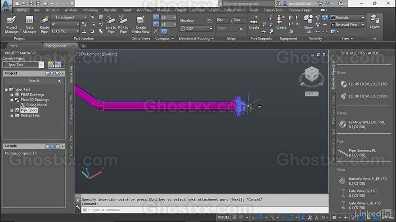
Task: Open the Help question mark icon
Action: [x=341, y=4]
